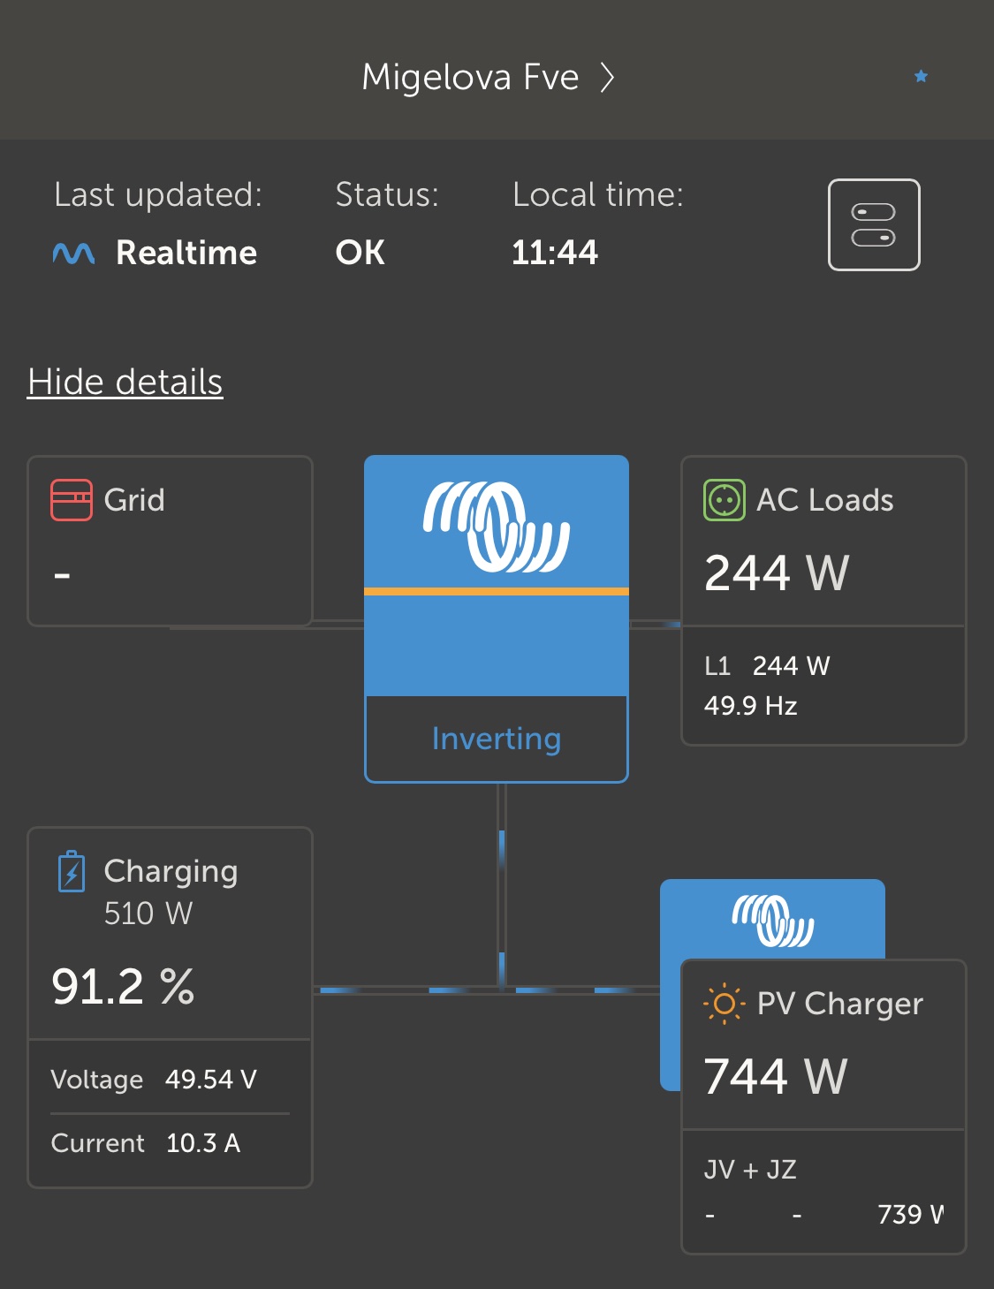
Task: Click the red Grid meter icon
Action: [x=72, y=500]
